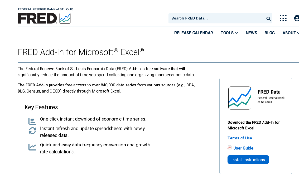Click the bar chart download feature icon
The width and height of the screenshot is (299, 180).
coord(32,121)
